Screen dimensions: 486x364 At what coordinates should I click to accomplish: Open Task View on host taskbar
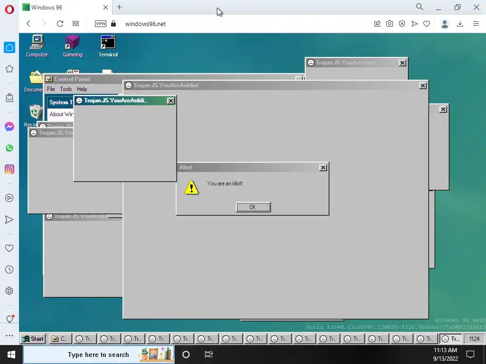(209, 355)
